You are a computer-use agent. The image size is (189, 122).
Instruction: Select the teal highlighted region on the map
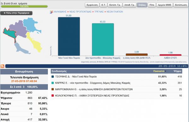pyautogui.click(x=10, y=34)
